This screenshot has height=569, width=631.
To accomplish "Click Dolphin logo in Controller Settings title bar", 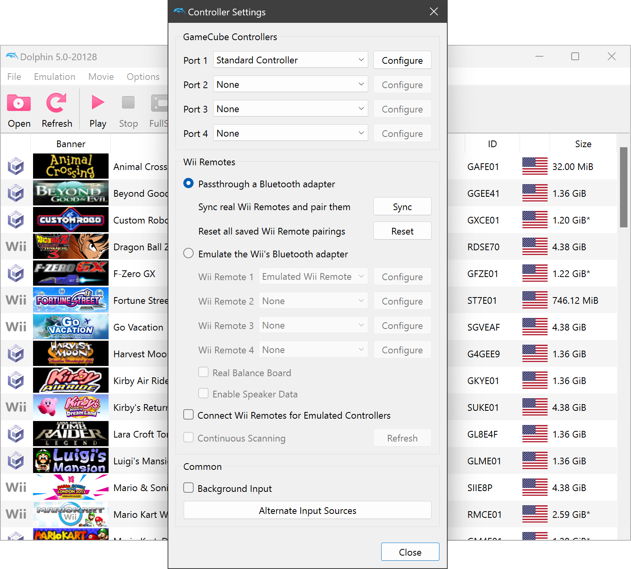I will point(179,11).
